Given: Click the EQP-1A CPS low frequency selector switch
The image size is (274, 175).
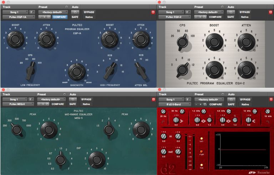Looking at the screenshot, I should (x=31, y=70).
